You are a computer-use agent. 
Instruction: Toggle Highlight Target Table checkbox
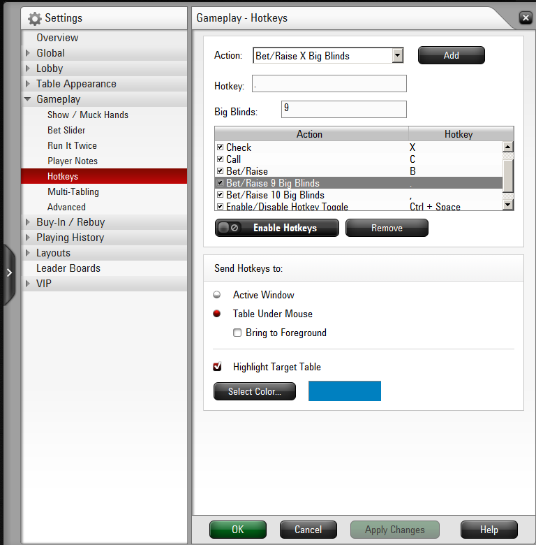click(217, 366)
